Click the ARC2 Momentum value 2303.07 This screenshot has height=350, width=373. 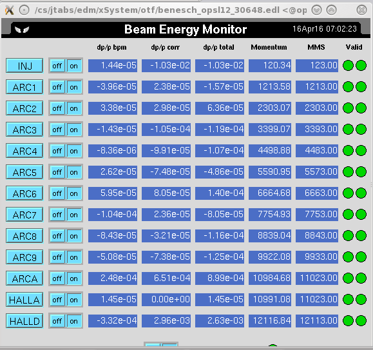[x=270, y=108]
